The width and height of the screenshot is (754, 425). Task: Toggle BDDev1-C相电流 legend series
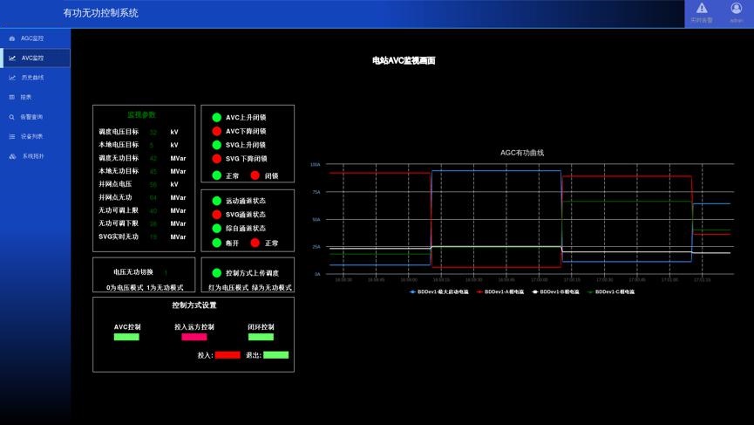click(611, 291)
